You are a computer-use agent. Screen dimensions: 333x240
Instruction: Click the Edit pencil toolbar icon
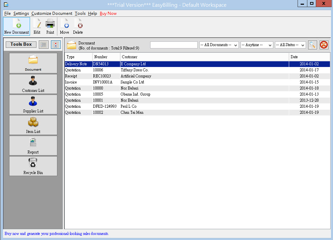(x=37, y=26)
